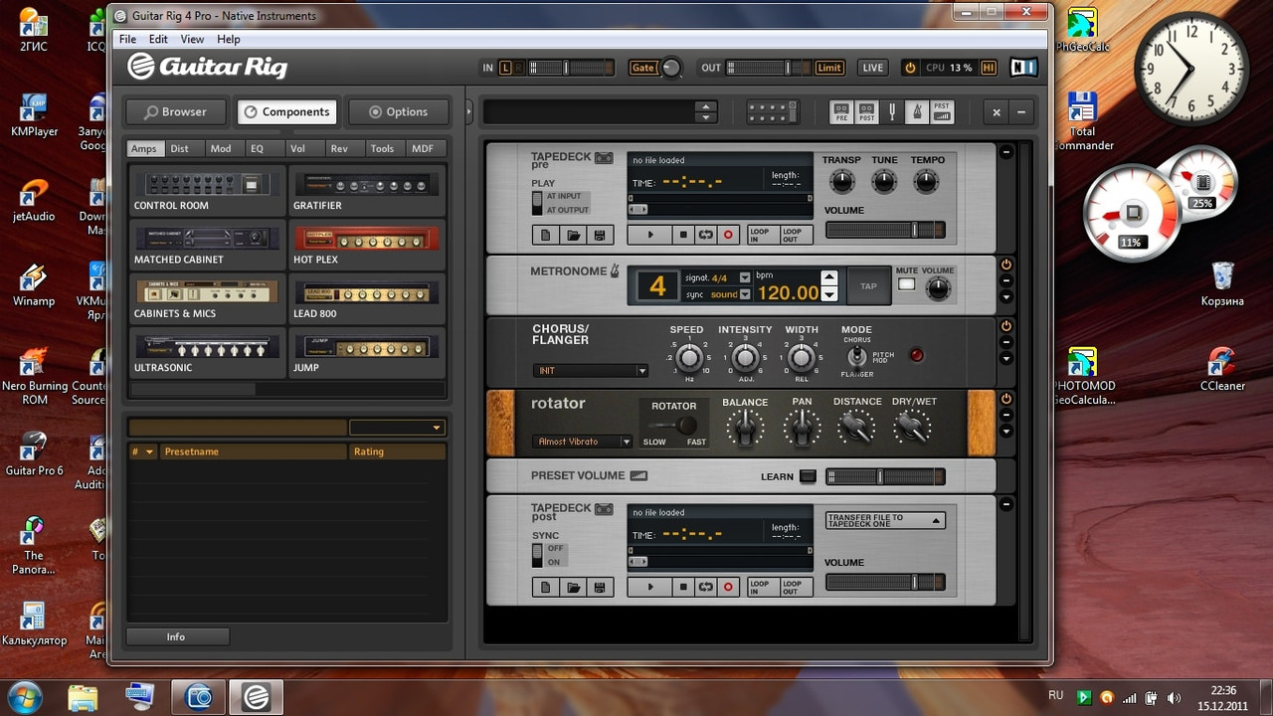Toggle the PRST preset volume toolbar icon
This screenshot has height=716, width=1273.
pos(941,112)
